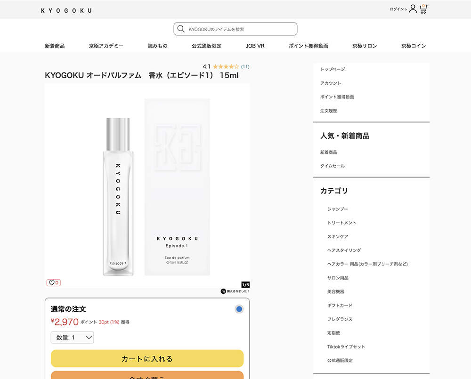Open the タイムセール link
This screenshot has width=471, height=379.
click(x=333, y=166)
